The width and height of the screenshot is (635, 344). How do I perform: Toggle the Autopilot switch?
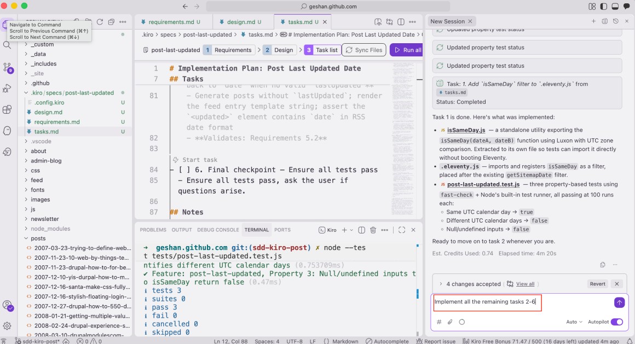(x=617, y=322)
